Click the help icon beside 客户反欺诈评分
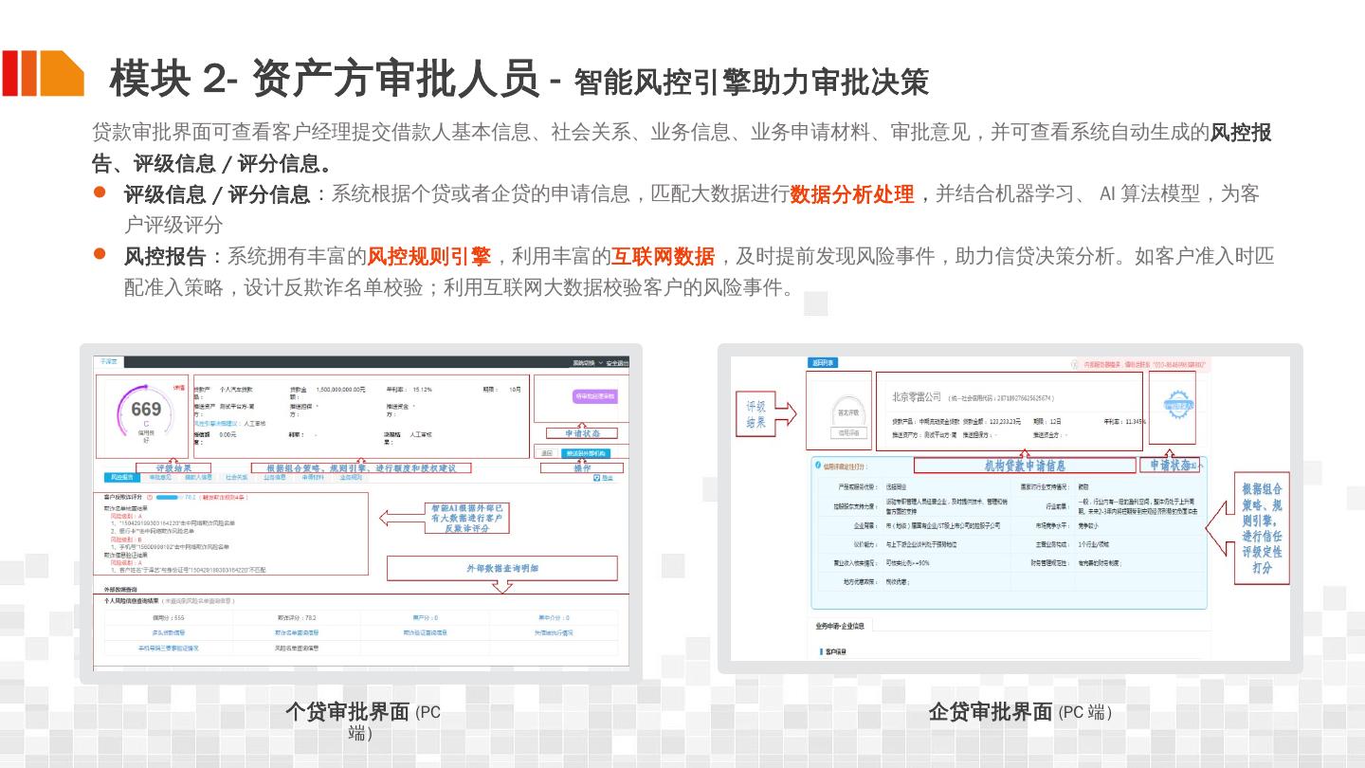The image size is (1365, 768). 150,497
